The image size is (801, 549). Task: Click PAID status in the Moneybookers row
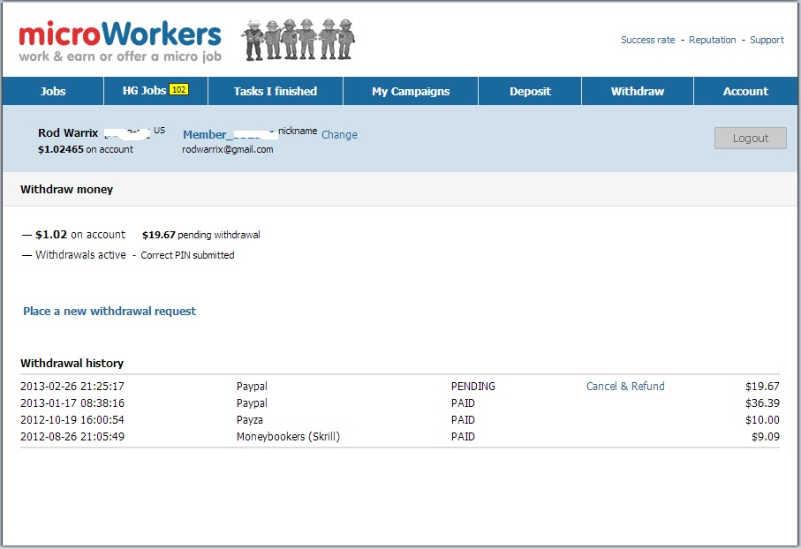(x=463, y=437)
